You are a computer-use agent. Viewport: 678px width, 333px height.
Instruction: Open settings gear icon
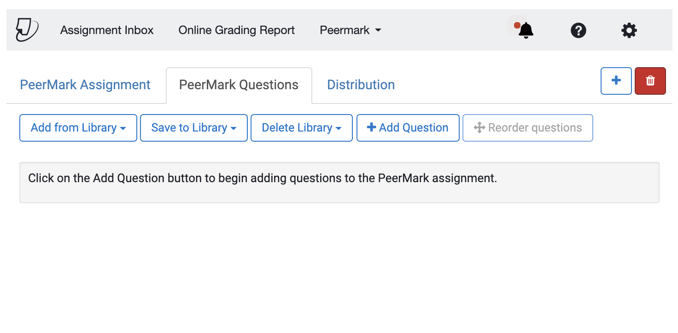click(629, 30)
